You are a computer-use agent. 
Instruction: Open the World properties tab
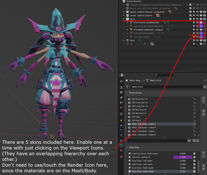pos(121,107)
